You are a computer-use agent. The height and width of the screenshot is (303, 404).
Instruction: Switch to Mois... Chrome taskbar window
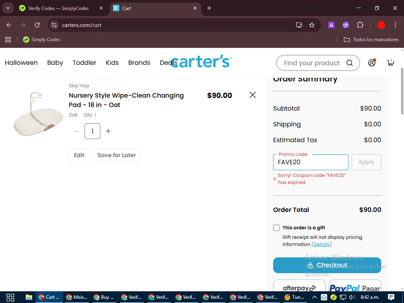pyautogui.click(x=77, y=297)
